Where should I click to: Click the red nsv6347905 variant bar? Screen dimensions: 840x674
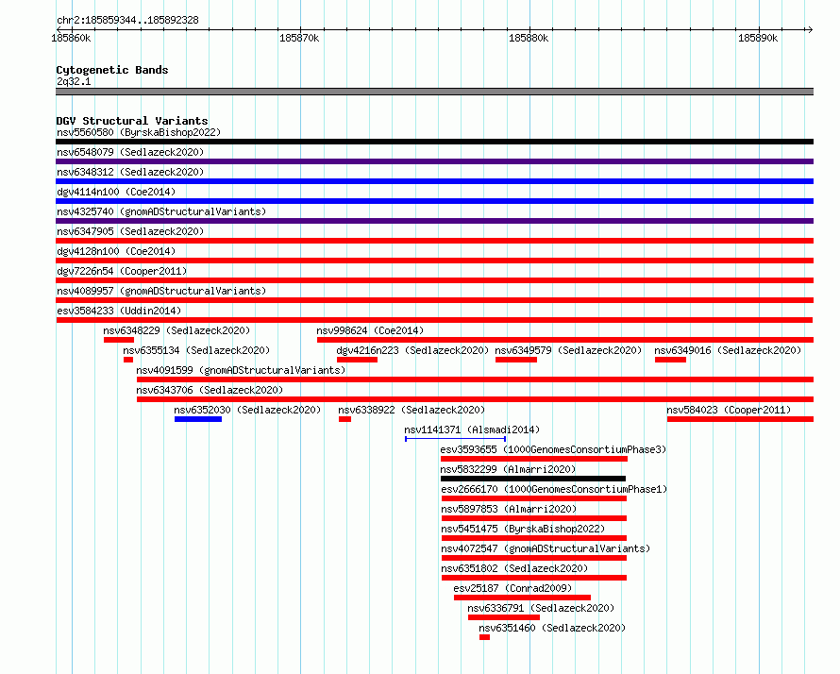coord(434,241)
